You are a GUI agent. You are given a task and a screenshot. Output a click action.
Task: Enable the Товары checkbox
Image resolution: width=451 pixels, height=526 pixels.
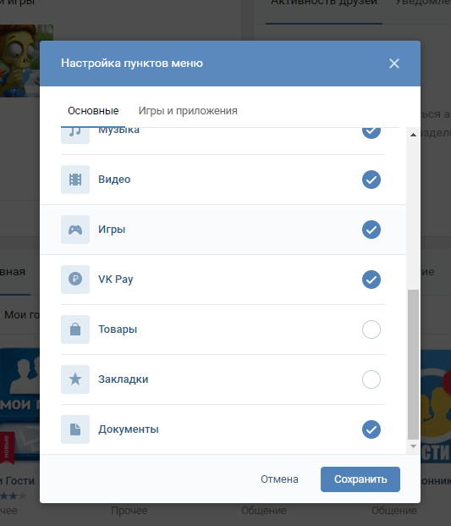[371, 329]
